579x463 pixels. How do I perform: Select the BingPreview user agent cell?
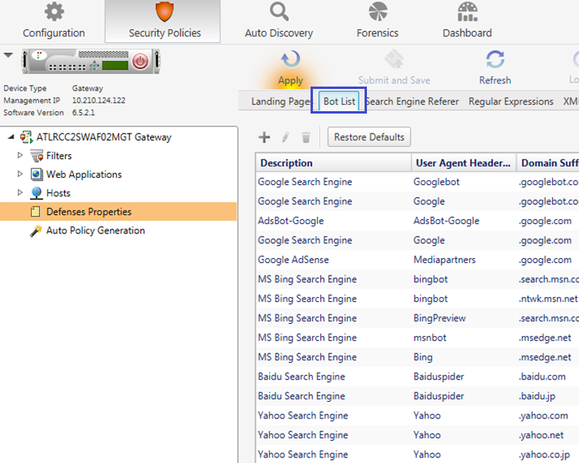439,318
